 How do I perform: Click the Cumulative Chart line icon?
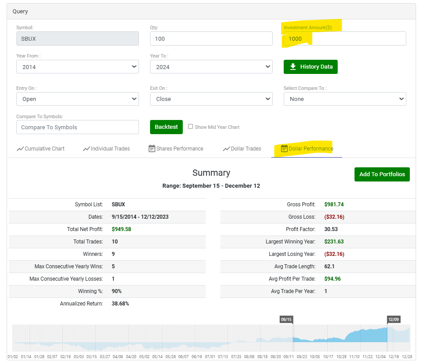pyautogui.click(x=20, y=149)
